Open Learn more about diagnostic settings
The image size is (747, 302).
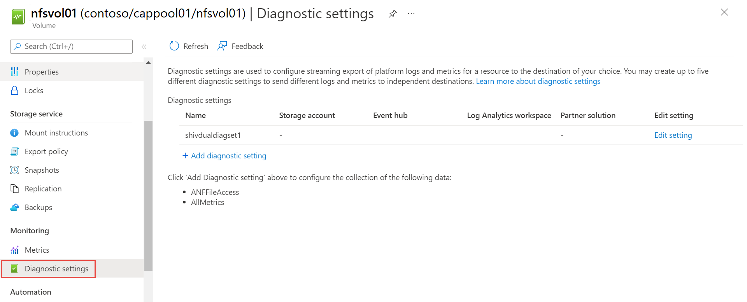[538, 81]
